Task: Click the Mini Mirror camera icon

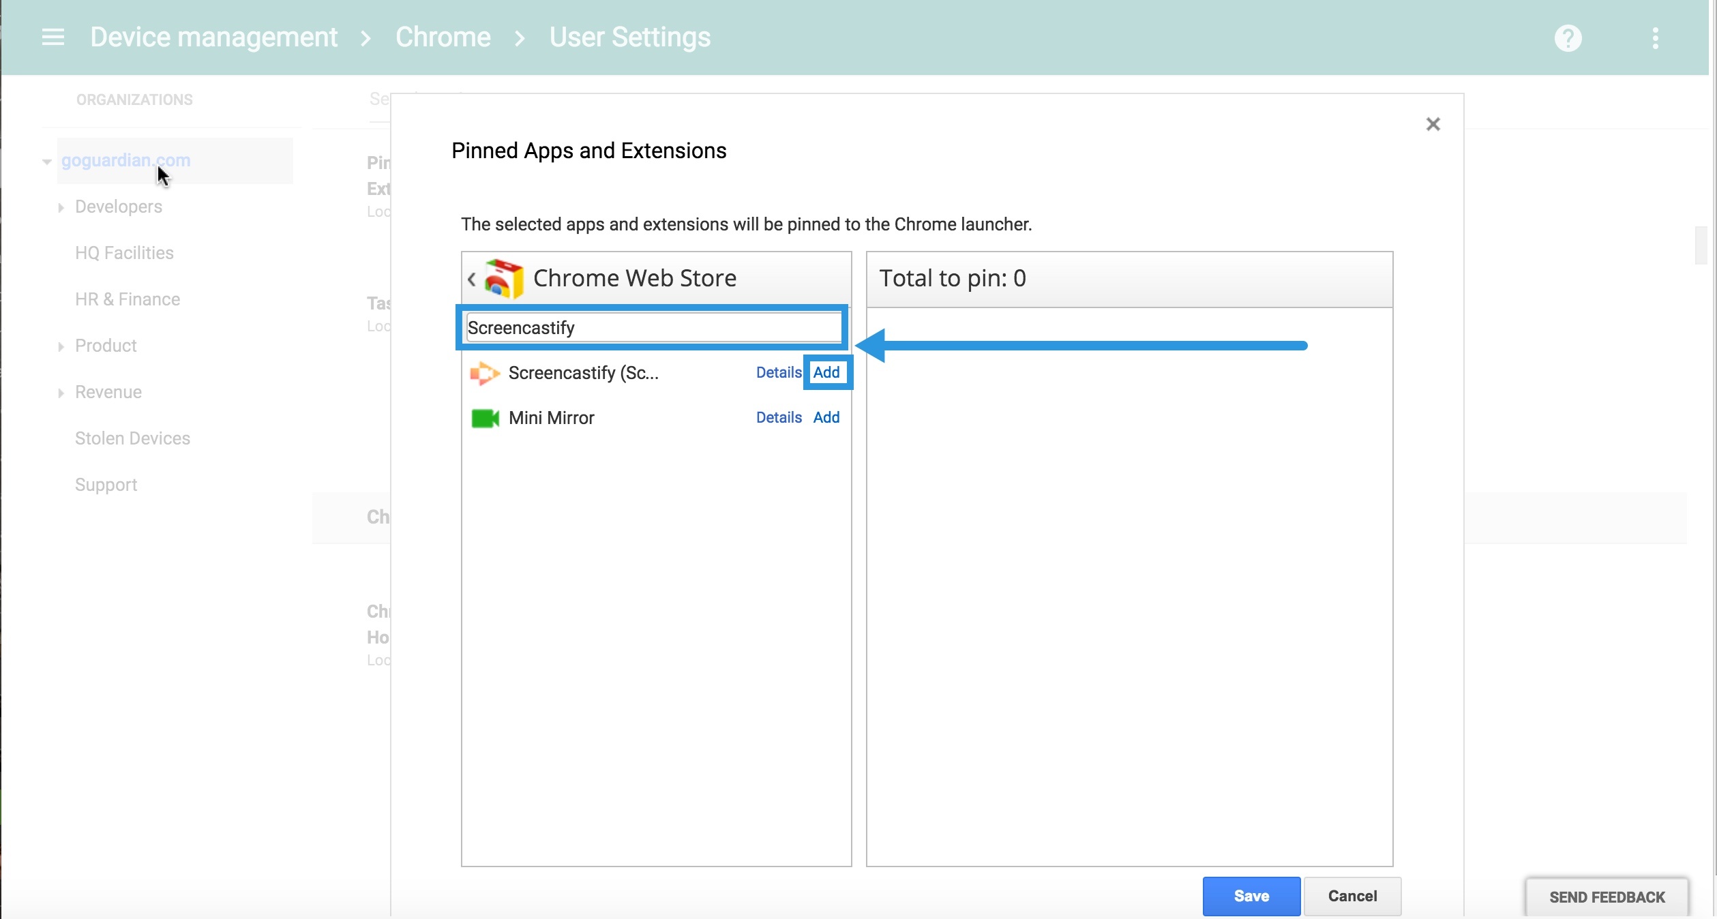Action: tap(485, 418)
